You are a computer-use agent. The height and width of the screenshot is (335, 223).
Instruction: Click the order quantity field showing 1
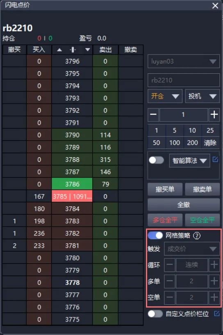pos(184,115)
